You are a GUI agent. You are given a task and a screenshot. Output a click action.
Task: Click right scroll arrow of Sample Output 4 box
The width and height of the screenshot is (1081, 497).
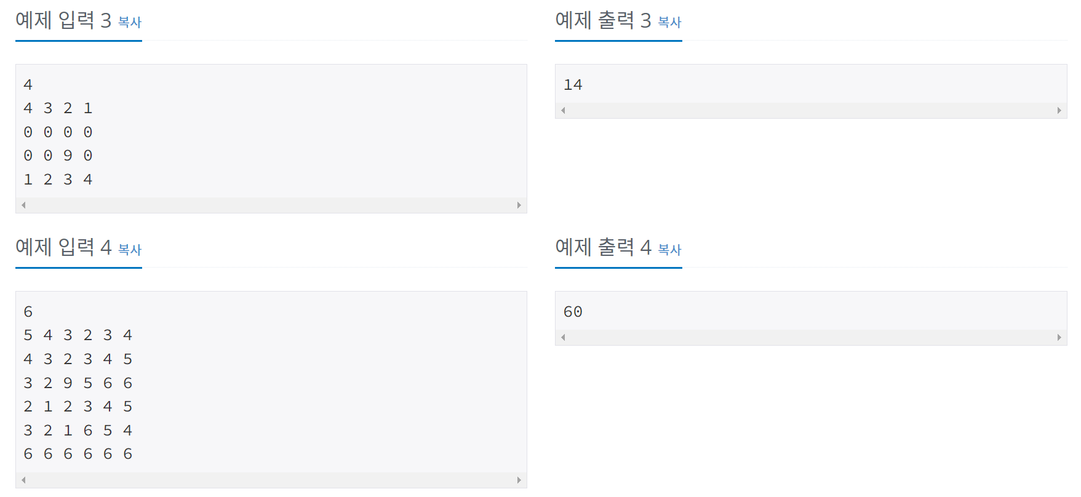tap(1061, 337)
